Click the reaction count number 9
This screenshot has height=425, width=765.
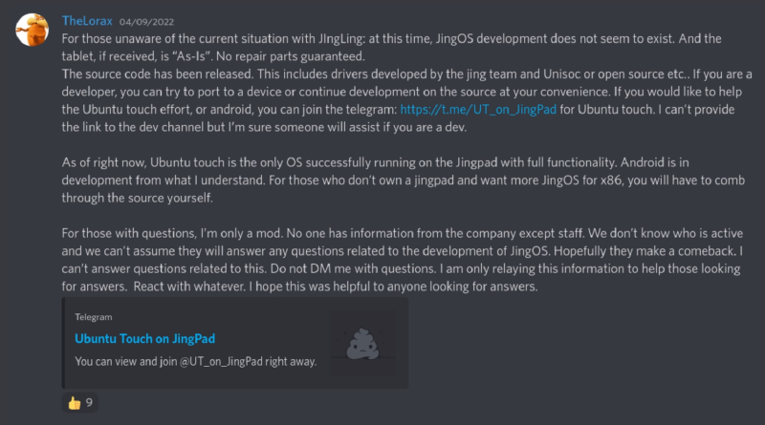[x=89, y=402]
